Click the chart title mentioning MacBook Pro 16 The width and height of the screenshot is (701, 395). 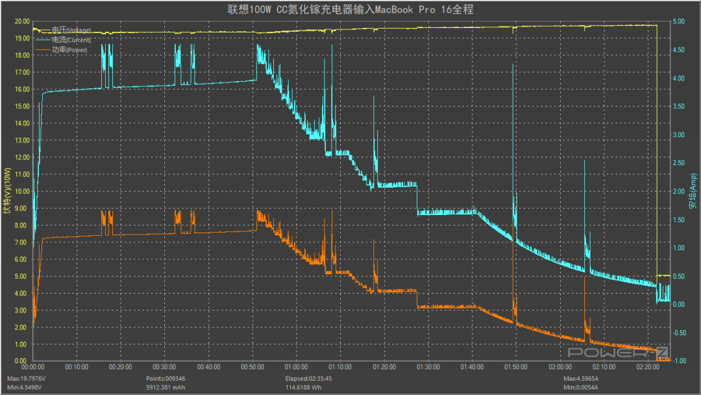tap(350, 9)
